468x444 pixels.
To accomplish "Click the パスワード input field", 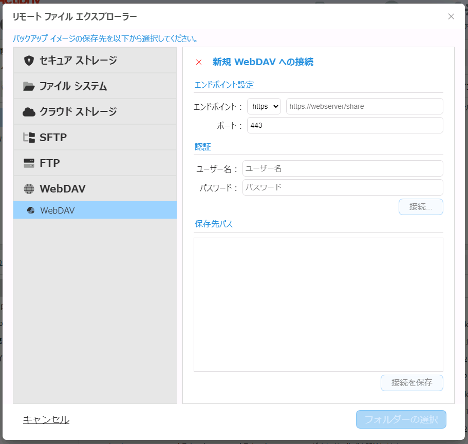I will [x=343, y=187].
